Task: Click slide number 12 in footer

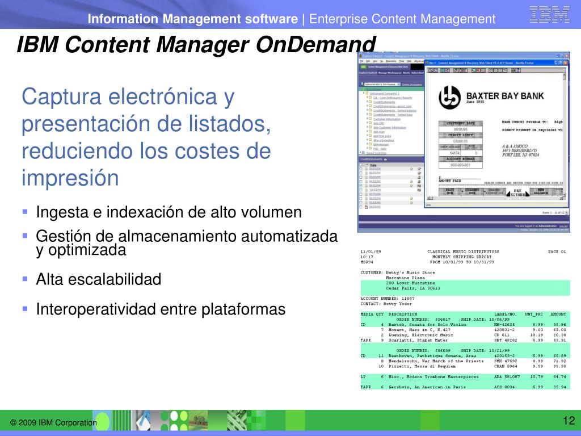Action: click(x=569, y=421)
